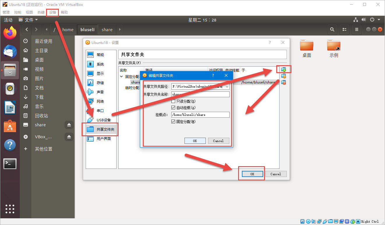
Task: Eject the VBox_ disc in sidebar
Action: tap(69, 137)
